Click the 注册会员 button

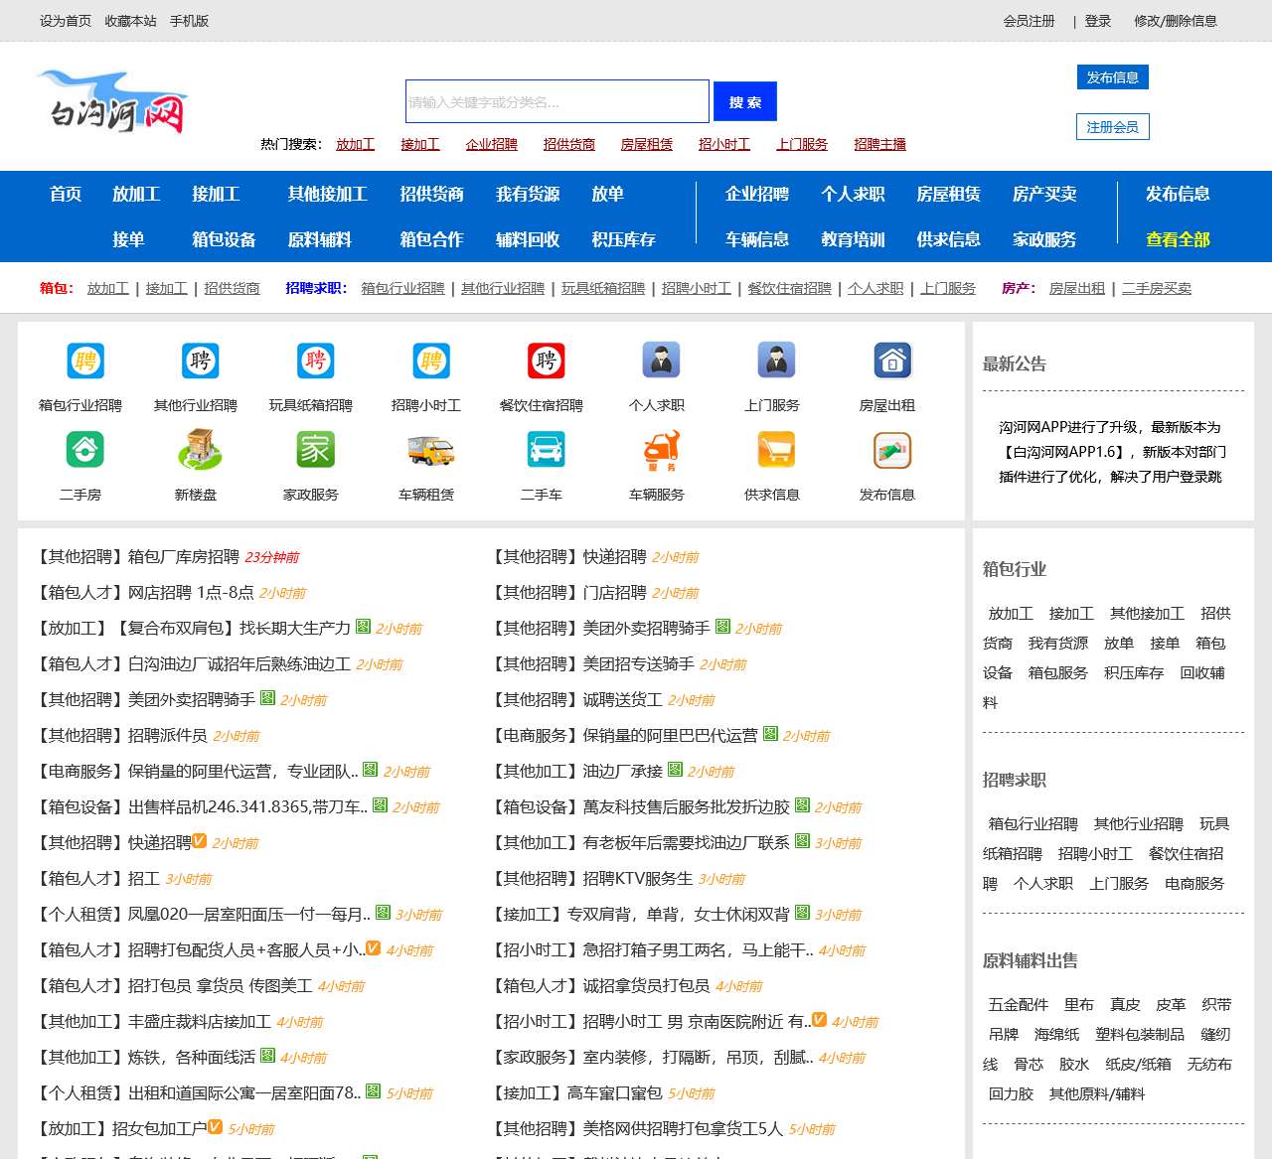point(1112,127)
